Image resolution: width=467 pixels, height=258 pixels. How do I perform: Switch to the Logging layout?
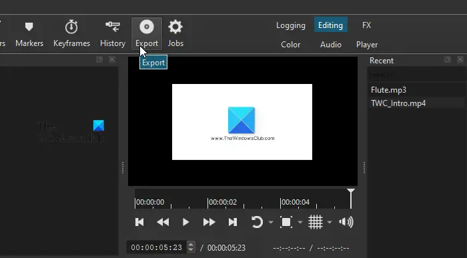pos(291,25)
